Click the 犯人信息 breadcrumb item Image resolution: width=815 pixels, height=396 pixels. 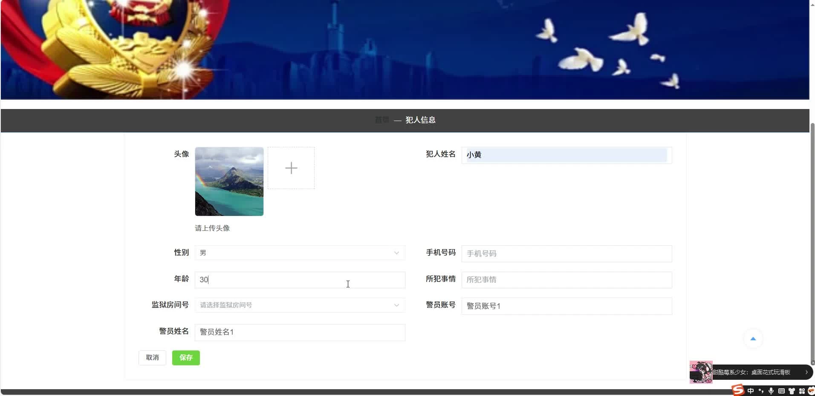pos(420,120)
